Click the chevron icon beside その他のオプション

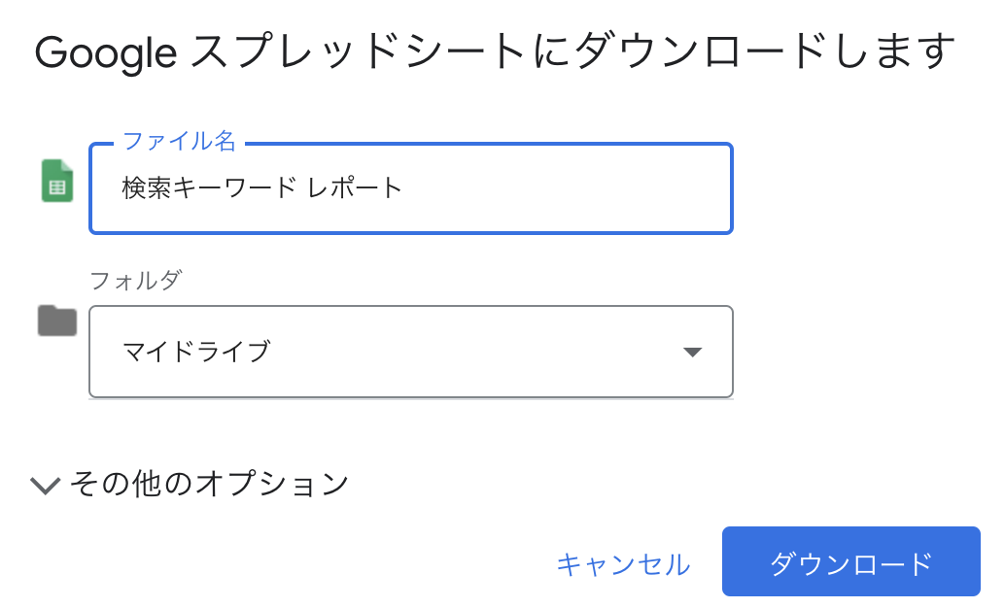pos(46,485)
